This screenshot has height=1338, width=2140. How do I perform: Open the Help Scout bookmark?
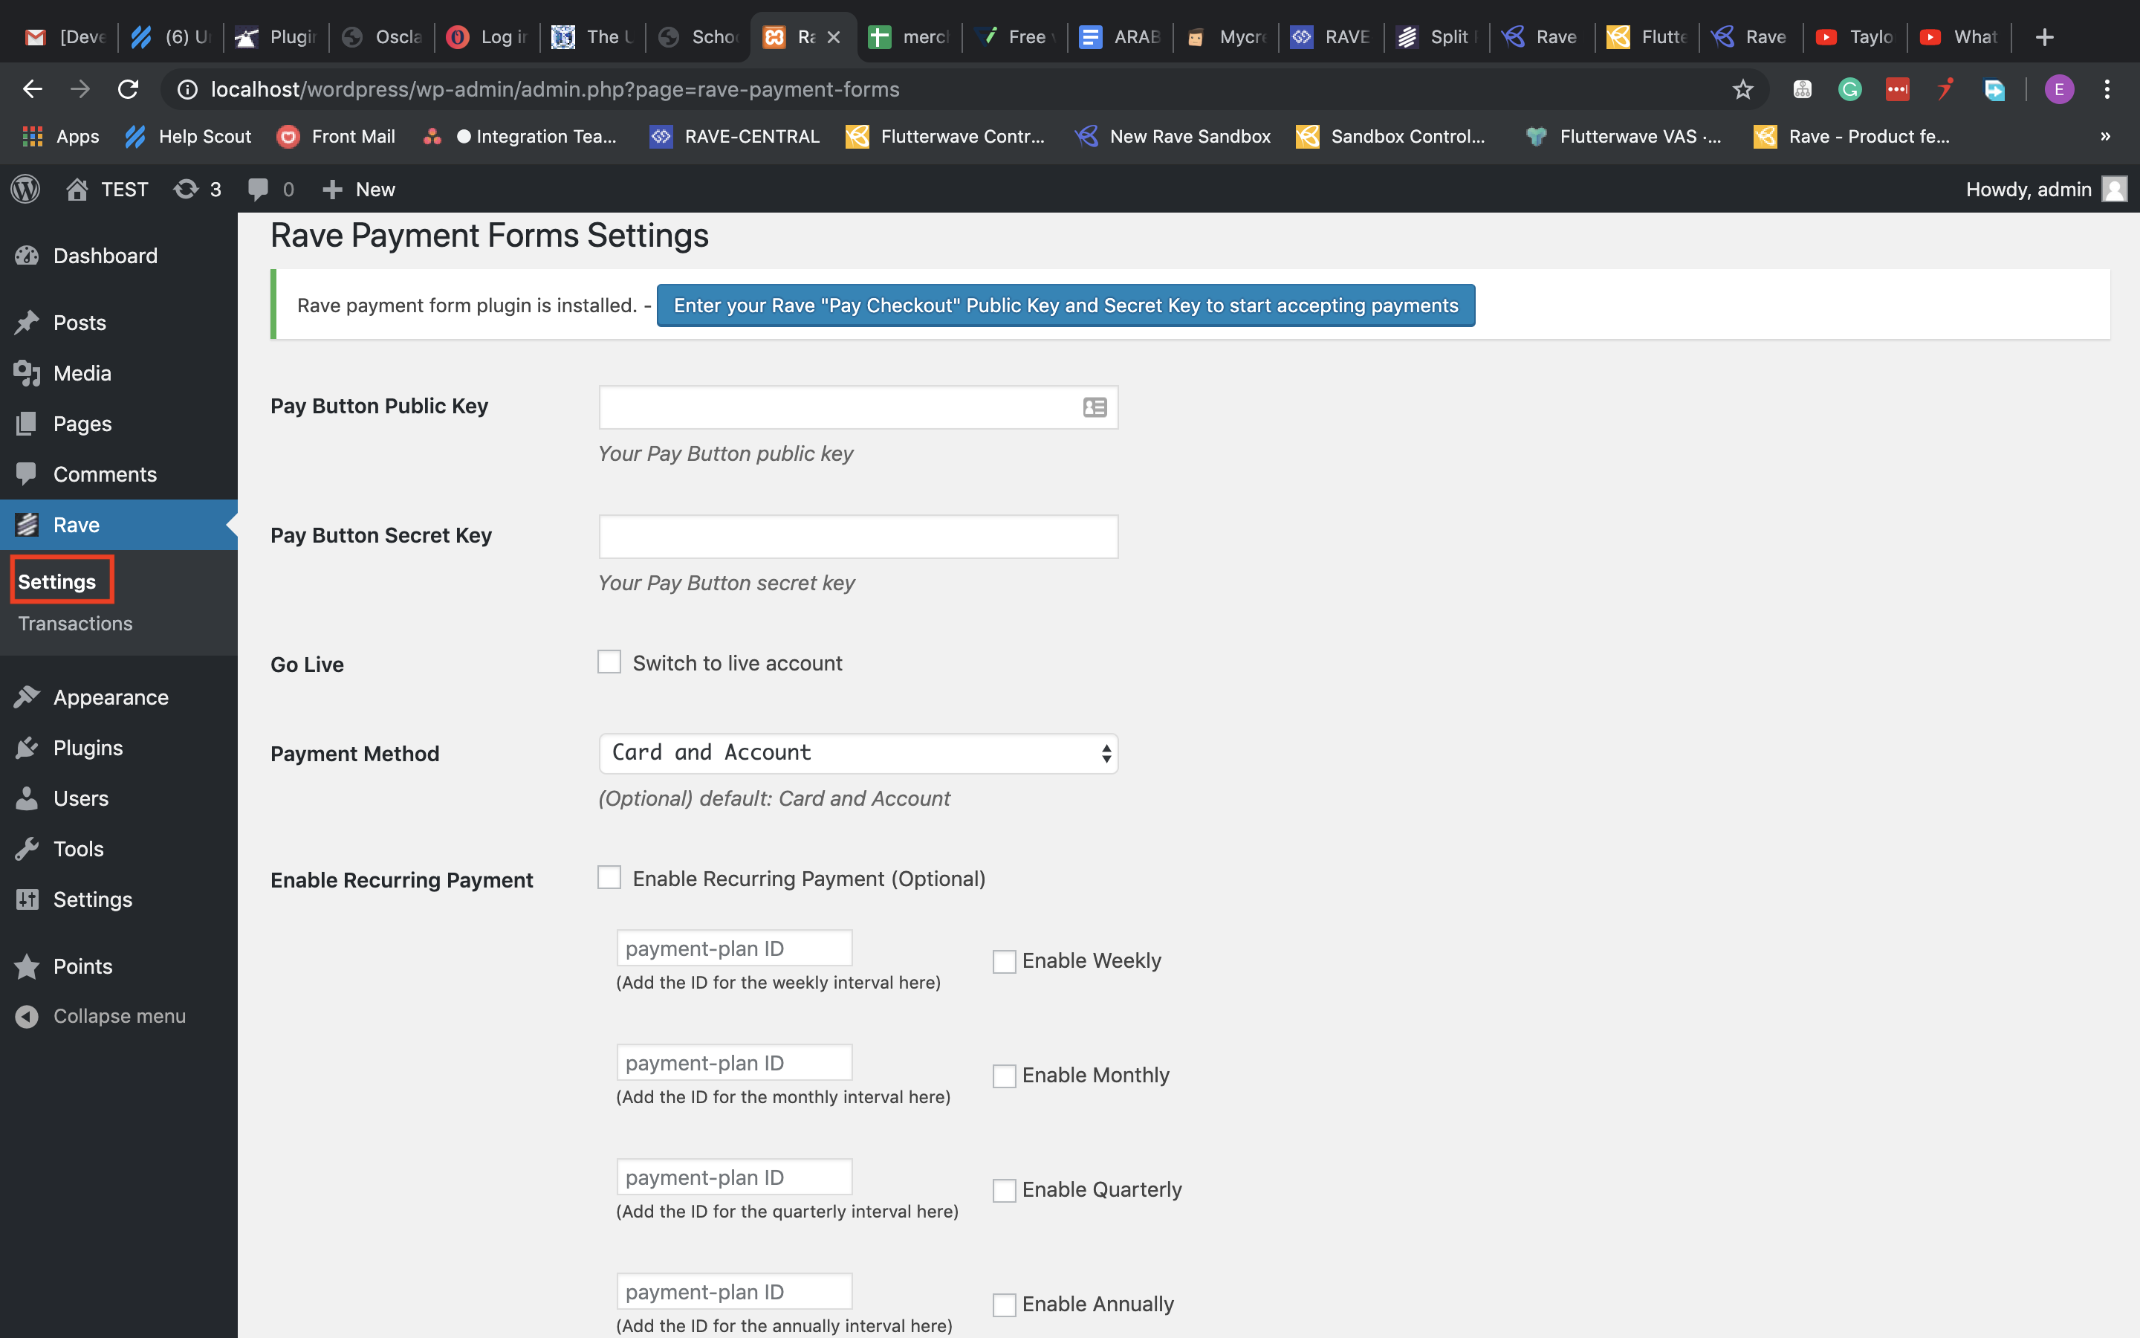point(189,136)
